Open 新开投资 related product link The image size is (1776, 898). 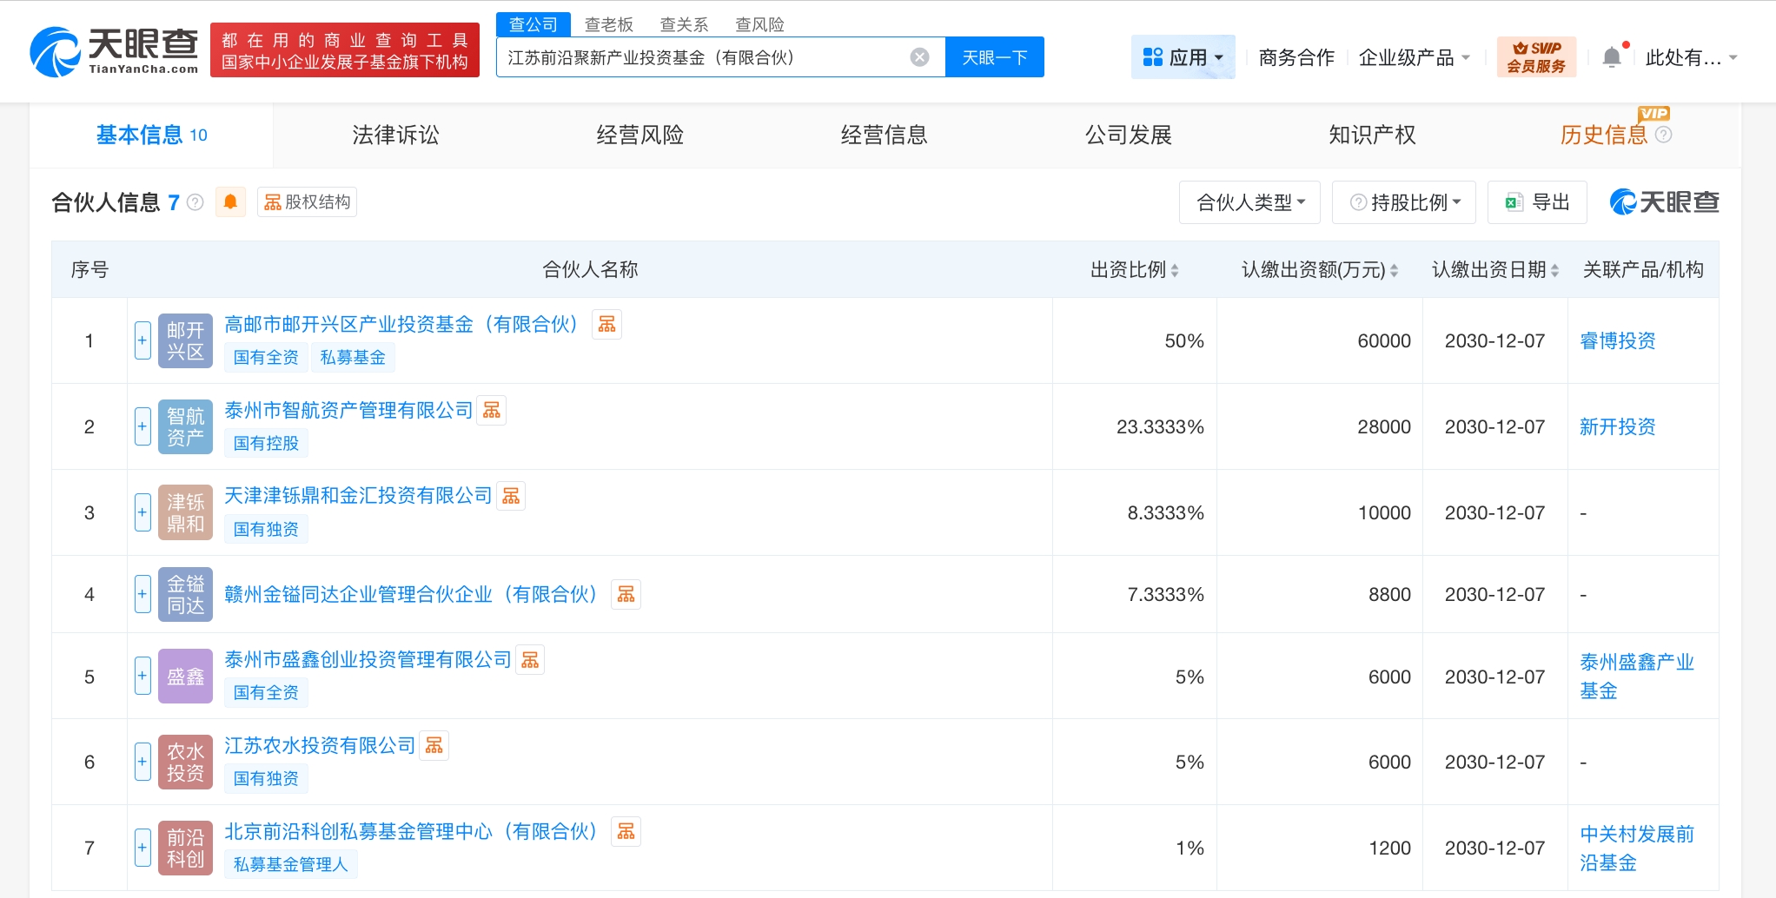(1617, 426)
